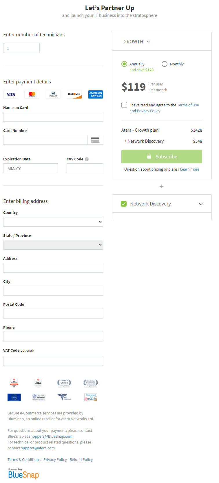
Task: Click the BlueSnap logo
Action: (23, 473)
